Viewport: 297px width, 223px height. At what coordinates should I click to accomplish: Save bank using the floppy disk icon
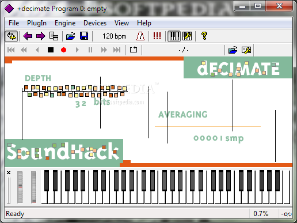[x=84, y=36]
